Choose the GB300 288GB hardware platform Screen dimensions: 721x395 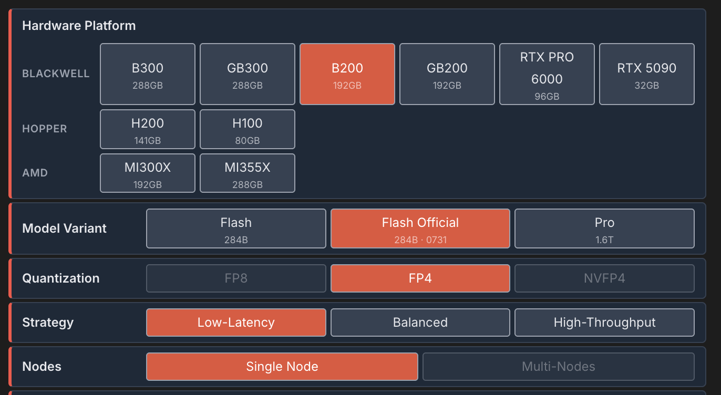coord(248,74)
